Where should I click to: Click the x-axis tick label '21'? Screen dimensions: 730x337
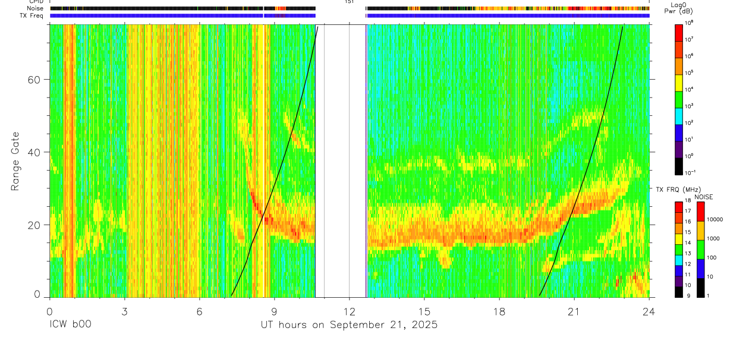tap(574, 311)
